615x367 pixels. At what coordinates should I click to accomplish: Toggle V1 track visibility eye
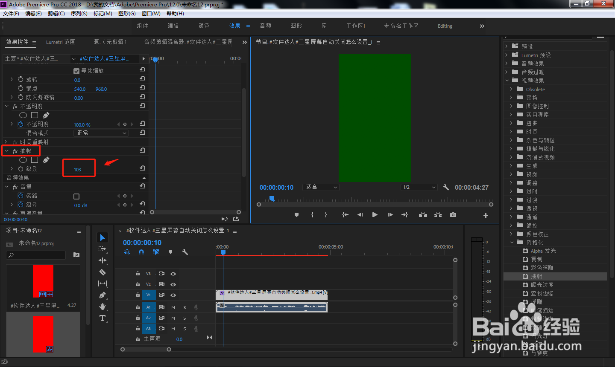173,295
